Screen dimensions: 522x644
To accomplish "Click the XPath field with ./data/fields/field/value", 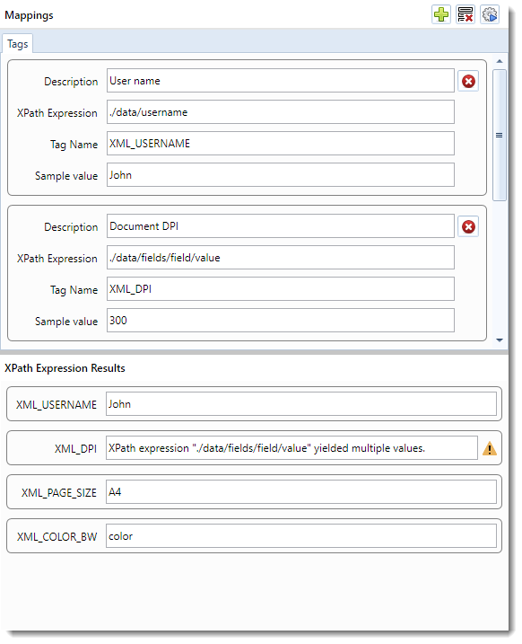I will pos(281,258).
